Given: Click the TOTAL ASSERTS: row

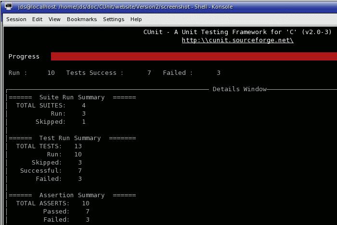Looking at the screenshot, I should click(53, 203).
